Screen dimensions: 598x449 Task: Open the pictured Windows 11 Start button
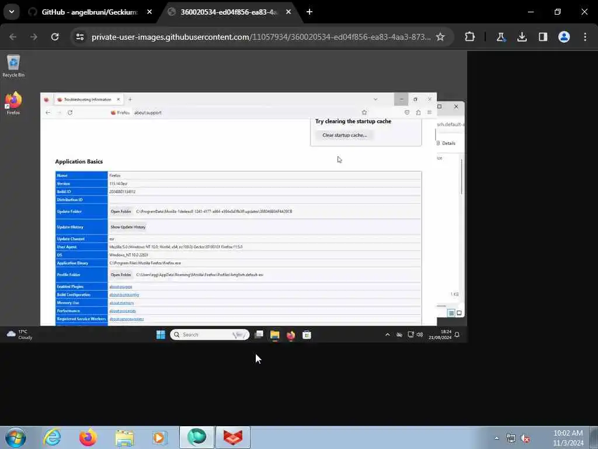(x=161, y=335)
